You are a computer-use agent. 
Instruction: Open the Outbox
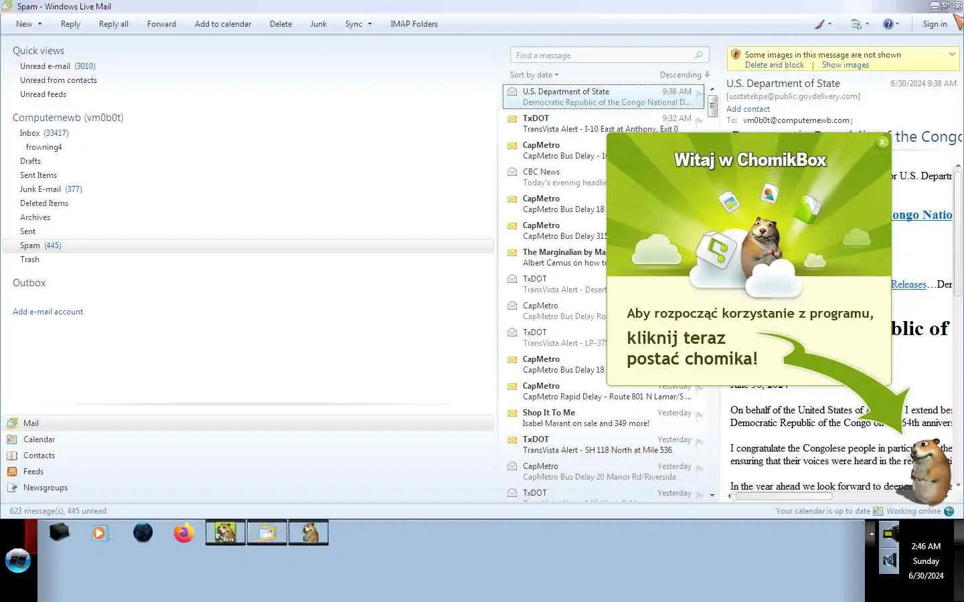(x=29, y=283)
